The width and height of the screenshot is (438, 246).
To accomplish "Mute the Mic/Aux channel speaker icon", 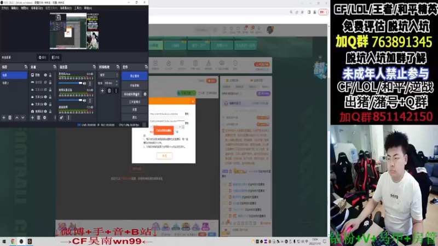I will pos(85,84).
